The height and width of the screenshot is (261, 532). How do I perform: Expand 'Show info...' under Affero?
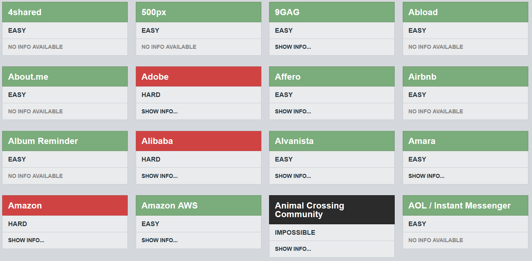click(293, 112)
